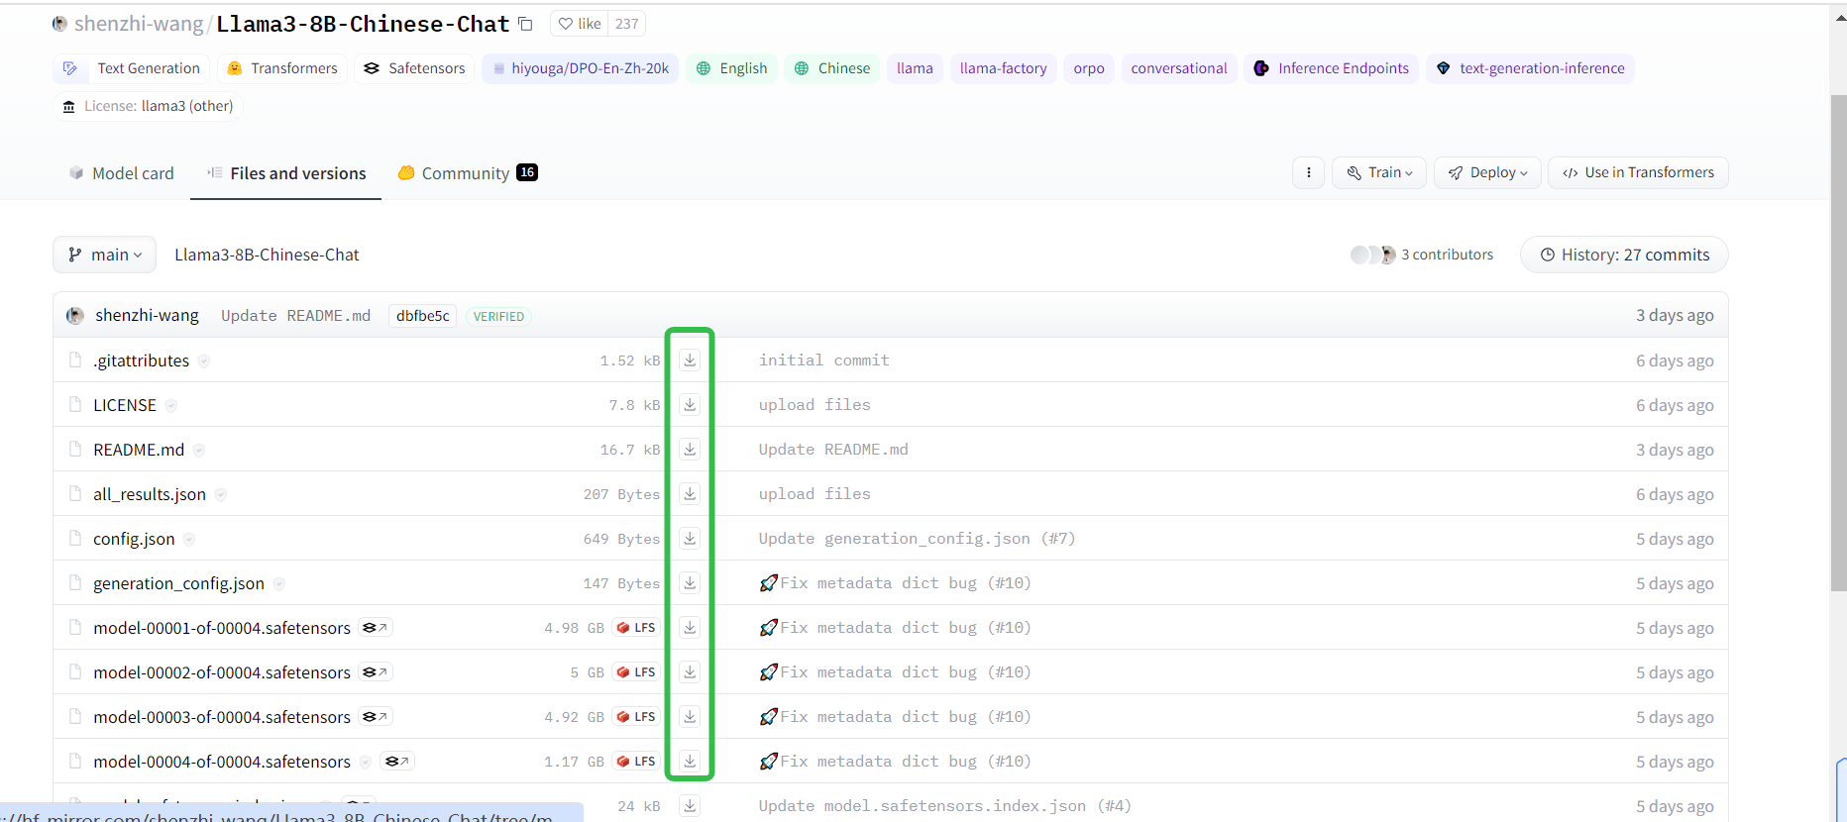Screen dimensions: 1847x822
Task: Filter by the Chinese language tag
Action: [x=832, y=68]
